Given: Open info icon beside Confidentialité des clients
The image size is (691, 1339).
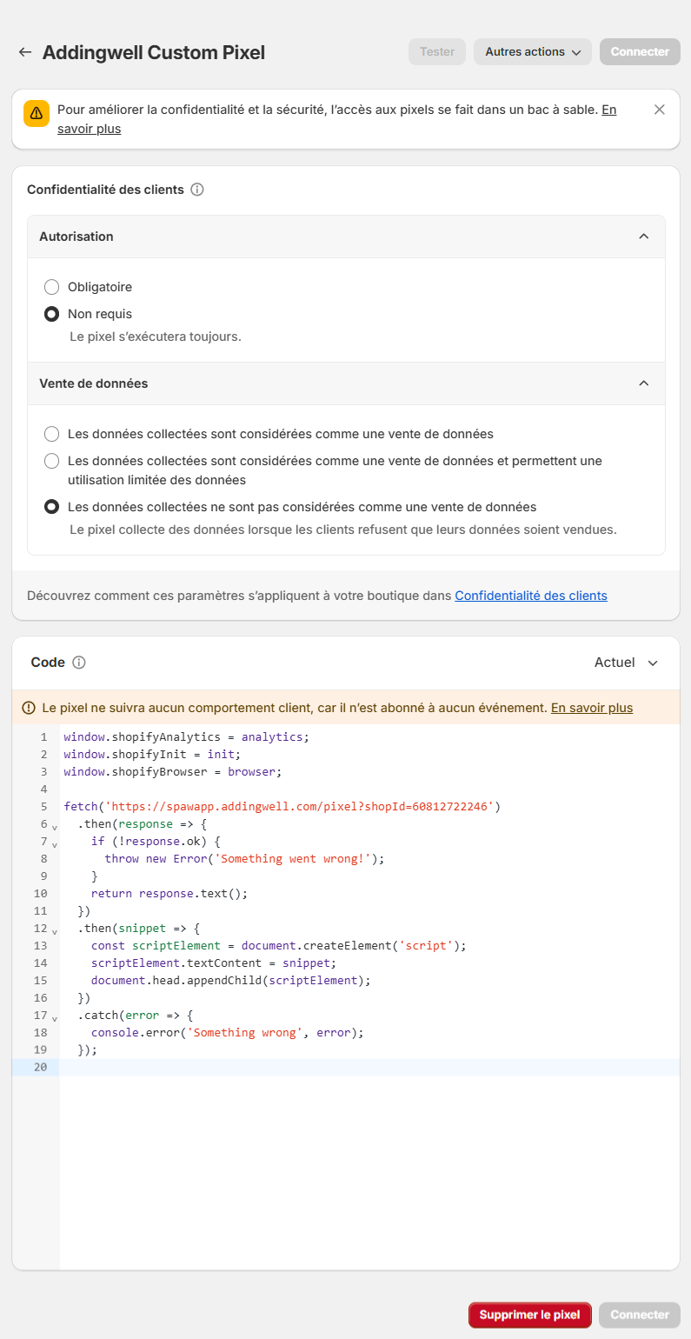Looking at the screenshot, I should coord(197,190).
